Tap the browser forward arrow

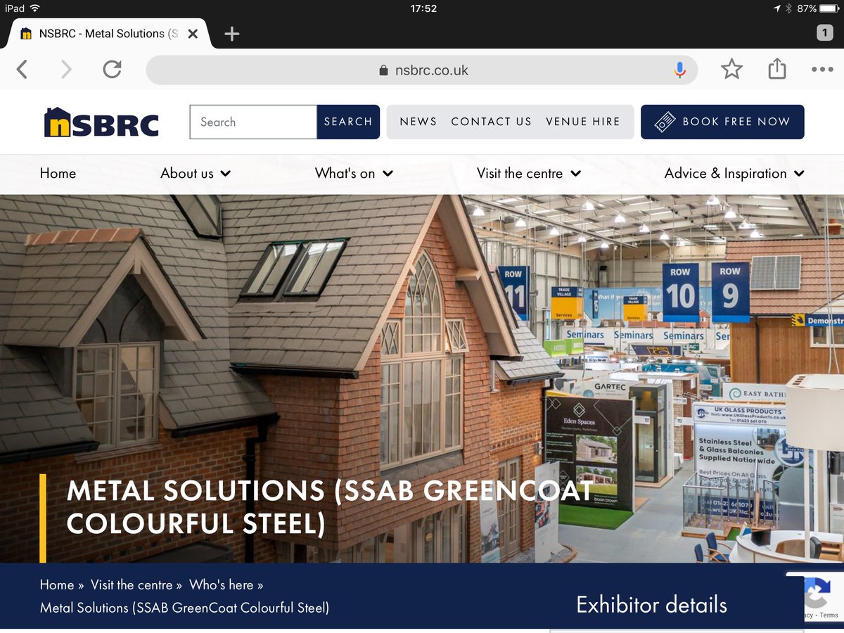pos(66,70)
